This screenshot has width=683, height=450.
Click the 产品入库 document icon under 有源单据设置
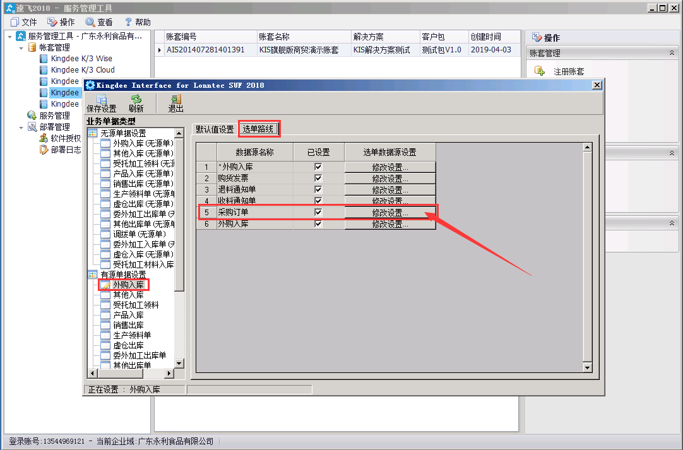click(105, 315)
